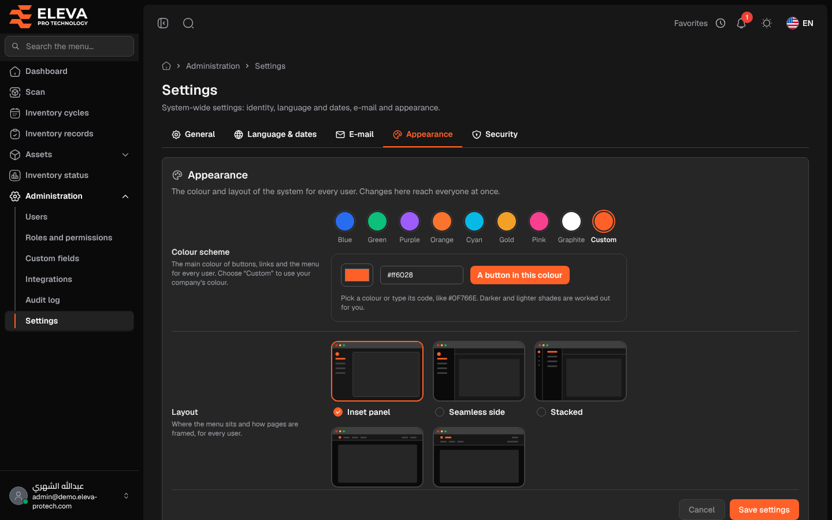Click the user avatar at bottom of sidebar
832x520 pixels.
pyautogui.click(x=18, y=496)
